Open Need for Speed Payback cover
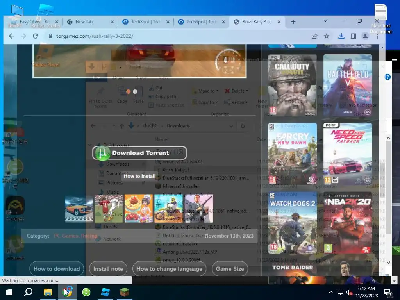Viewport: 400px width, 300px height. (347, 154)
